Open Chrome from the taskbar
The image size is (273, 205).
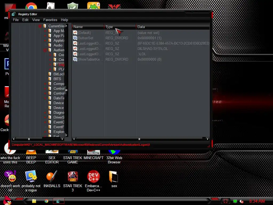click(x=46, y=201)
